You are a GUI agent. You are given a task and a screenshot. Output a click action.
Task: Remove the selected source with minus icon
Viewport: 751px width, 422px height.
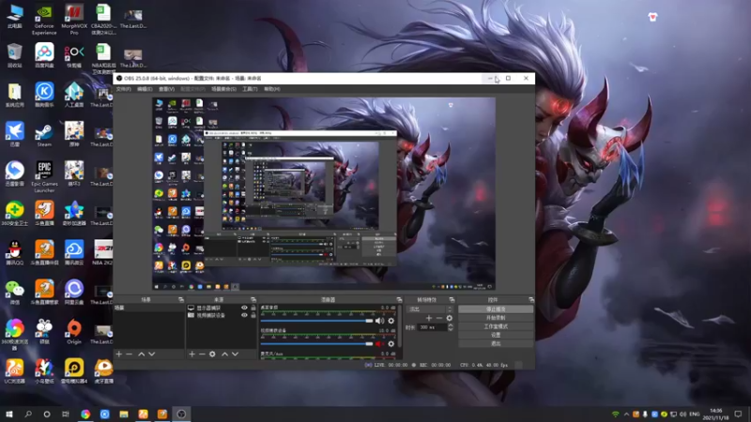(x=202, y=354)
